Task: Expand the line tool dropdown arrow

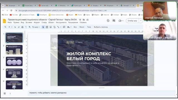Action: pos(61,27)
